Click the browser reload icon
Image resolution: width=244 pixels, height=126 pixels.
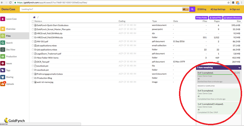click(x=10, y=2)
